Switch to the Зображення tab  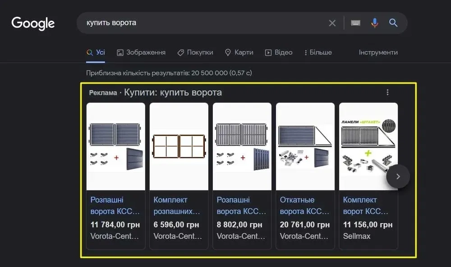point(141,52)
